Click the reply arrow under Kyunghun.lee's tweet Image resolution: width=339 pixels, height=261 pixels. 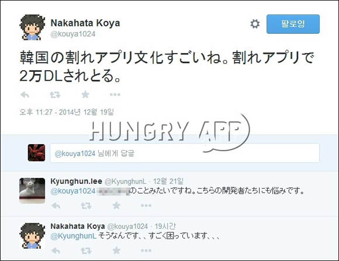coord(56,206)
